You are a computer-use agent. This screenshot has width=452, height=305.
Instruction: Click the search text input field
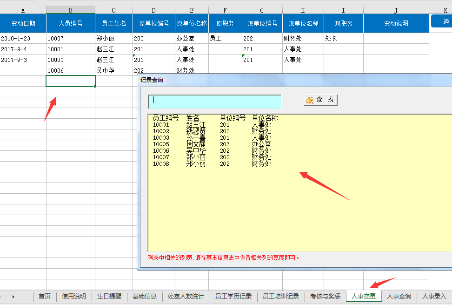[214, 102]
